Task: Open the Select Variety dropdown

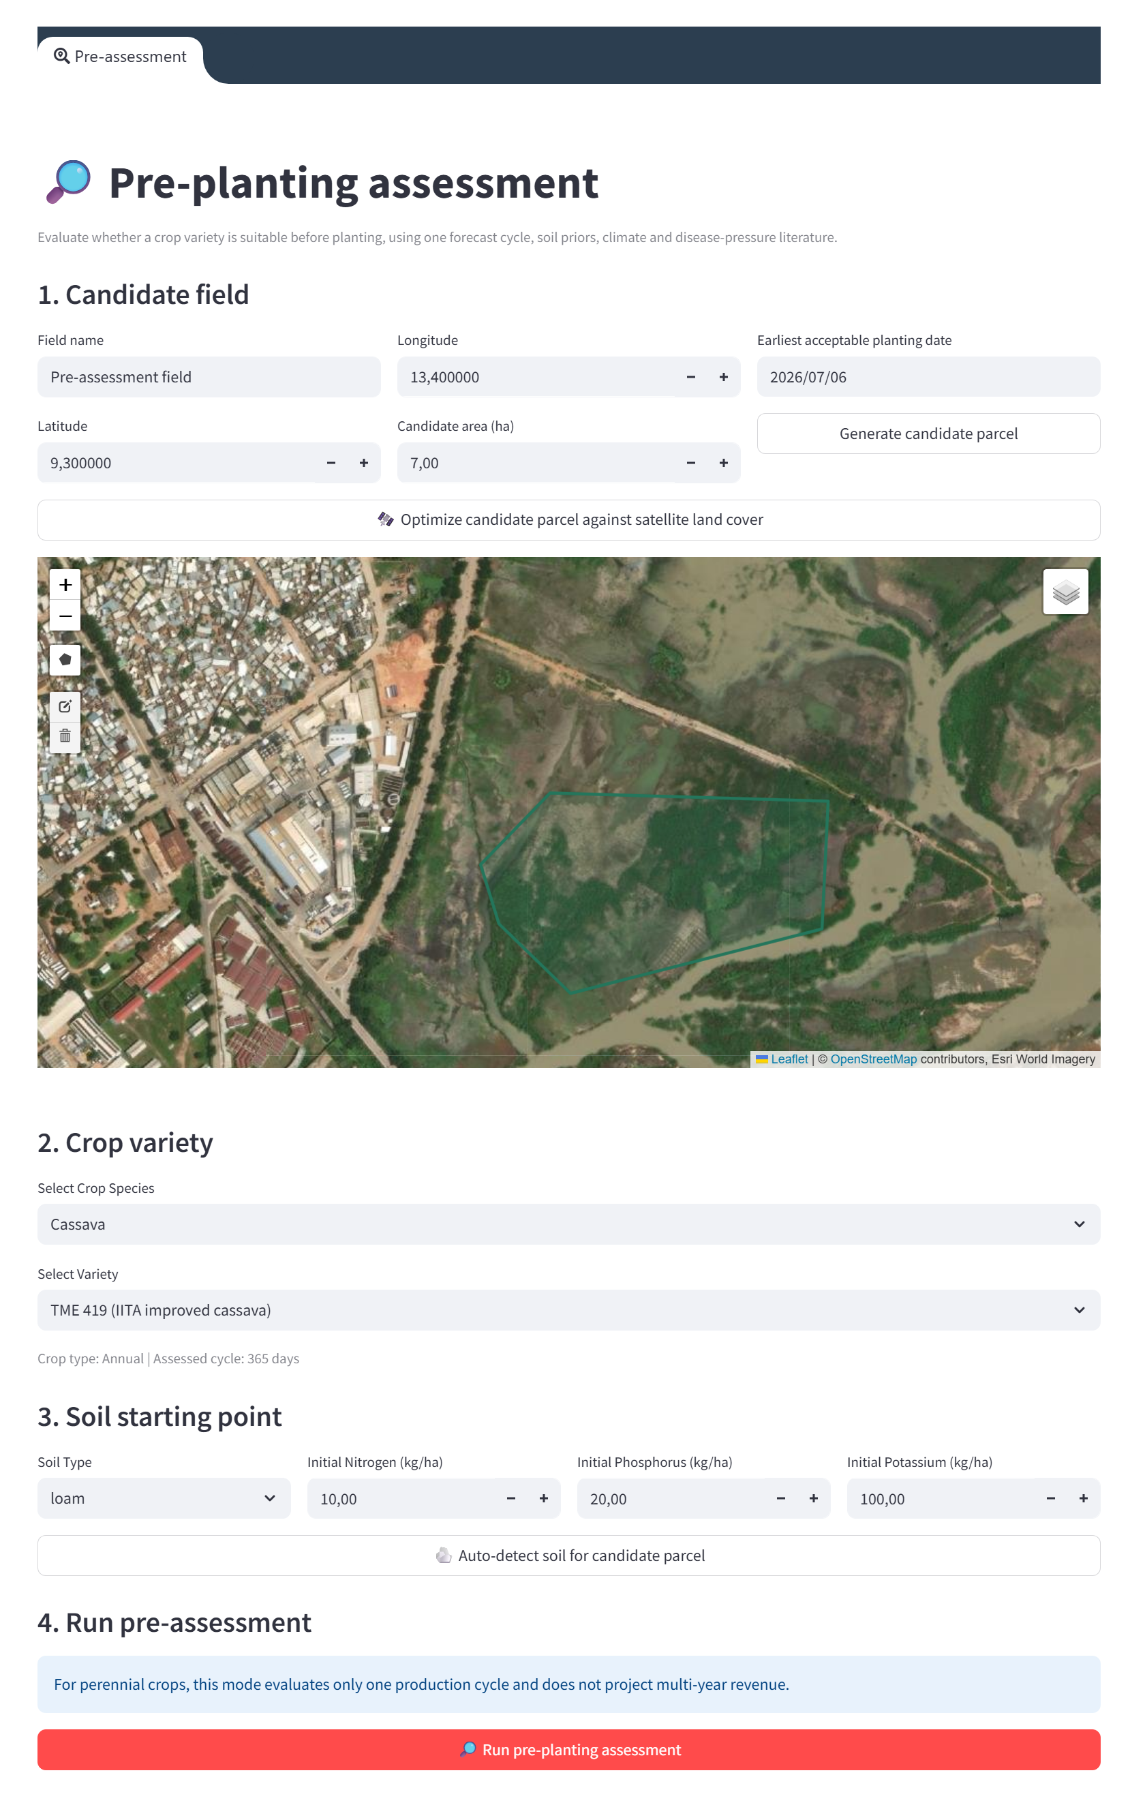Action: [568, 1310]
